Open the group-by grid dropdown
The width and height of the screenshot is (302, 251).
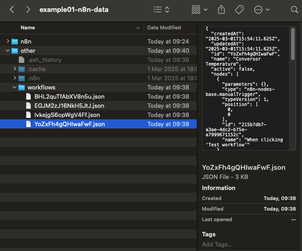[x=200, y=10]
